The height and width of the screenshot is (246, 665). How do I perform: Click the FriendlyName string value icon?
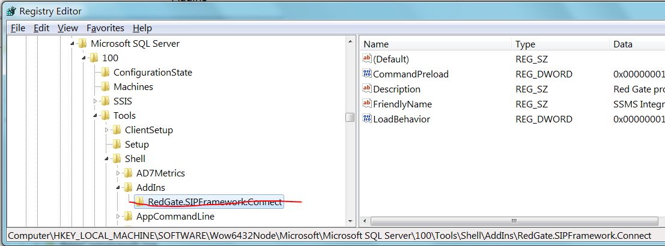(x=367, y=104)
